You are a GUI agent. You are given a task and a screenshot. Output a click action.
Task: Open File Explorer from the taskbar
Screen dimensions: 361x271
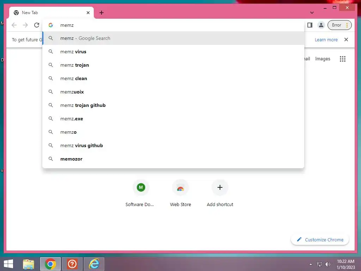coord(29,264)
